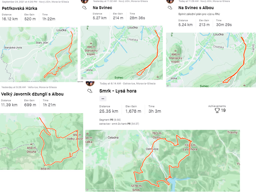Click the achievements trophy icon
The height and width of the screenshot is (194, 256).
pos(217,110)
